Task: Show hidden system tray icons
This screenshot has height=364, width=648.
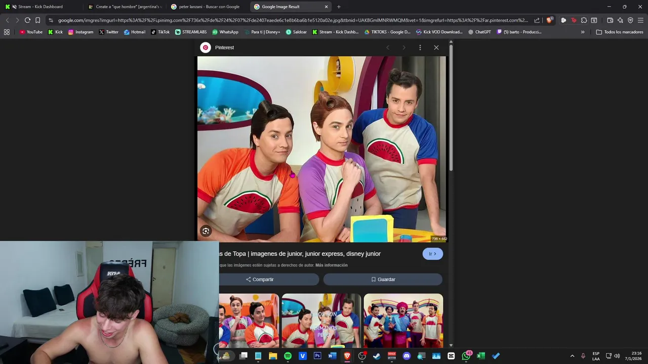Action: tap(572, 356)
